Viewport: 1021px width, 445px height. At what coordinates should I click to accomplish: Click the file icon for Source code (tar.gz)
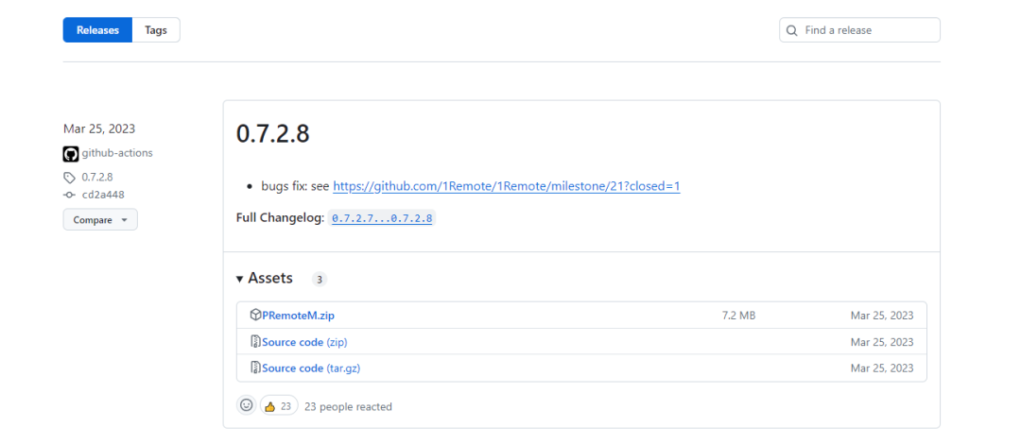click(x=255, y=368)
